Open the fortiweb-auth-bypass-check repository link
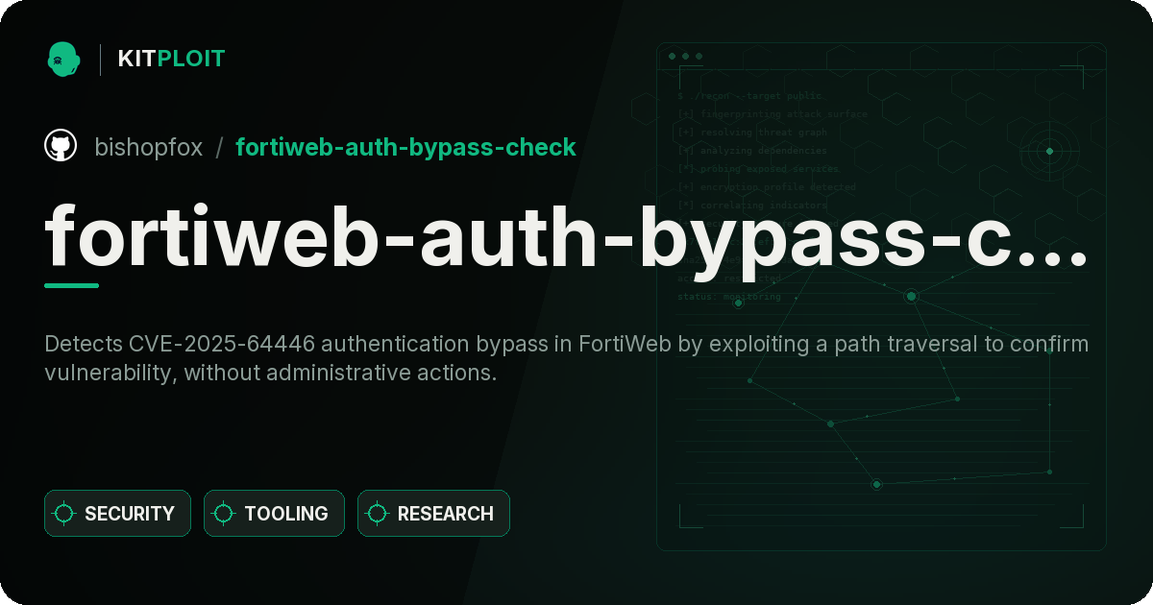Screen dimensions: 1153x605 pyautogui.click(x=405, y=147)
